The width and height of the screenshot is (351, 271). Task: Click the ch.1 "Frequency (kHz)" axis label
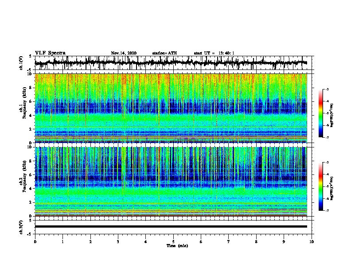[24, 103]
